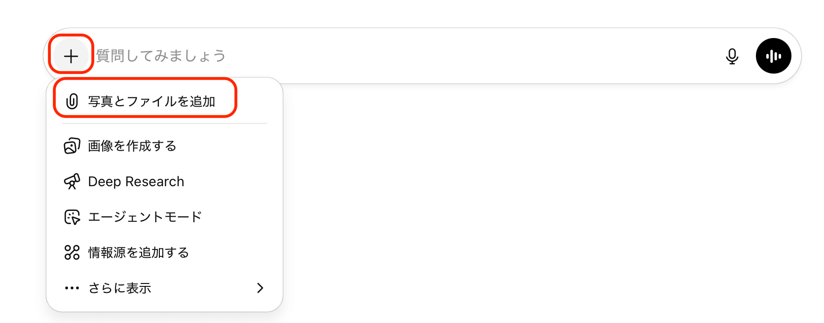Viewport: 824px width, 323px height.
Task: Choose the 画像を作成する menu option
Action: click(132, 146)
